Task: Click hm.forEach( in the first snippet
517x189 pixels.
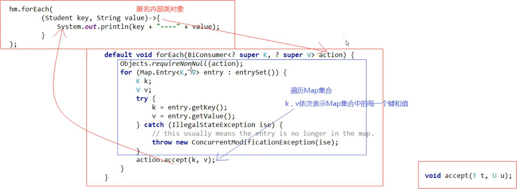Action: point(31,9)
